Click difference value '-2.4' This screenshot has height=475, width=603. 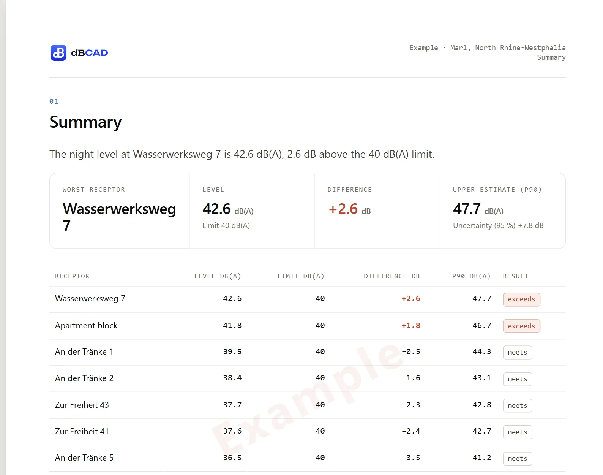coord(411,431)
